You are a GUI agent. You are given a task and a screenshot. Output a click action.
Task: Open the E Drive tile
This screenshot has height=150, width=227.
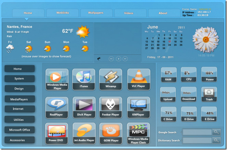pyautogui.click(x=209, y=114)
